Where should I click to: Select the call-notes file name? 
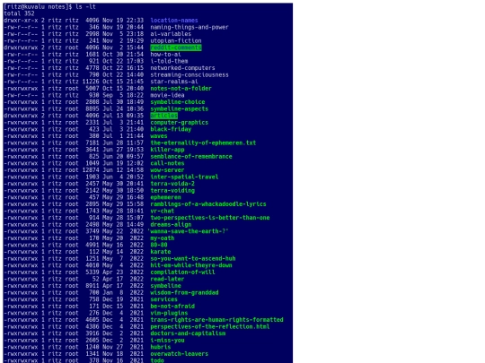click(x=167, y=163)
